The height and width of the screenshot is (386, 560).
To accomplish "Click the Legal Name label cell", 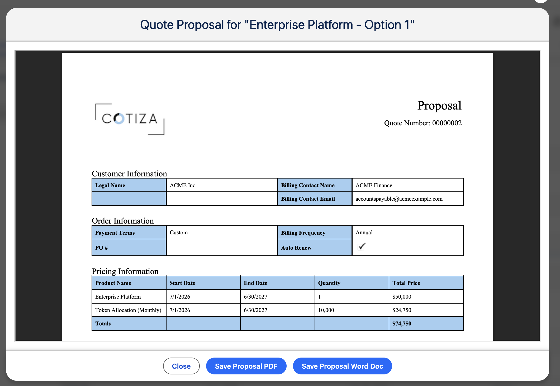I will 129,185.
